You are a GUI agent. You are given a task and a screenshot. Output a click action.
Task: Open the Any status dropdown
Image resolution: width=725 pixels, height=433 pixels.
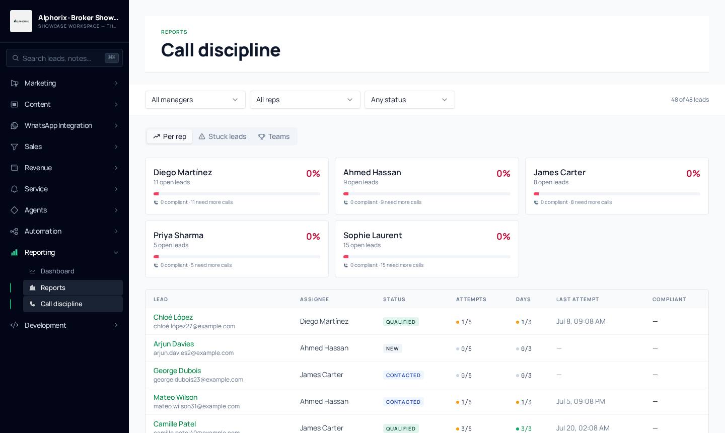[x=410, y=100]
